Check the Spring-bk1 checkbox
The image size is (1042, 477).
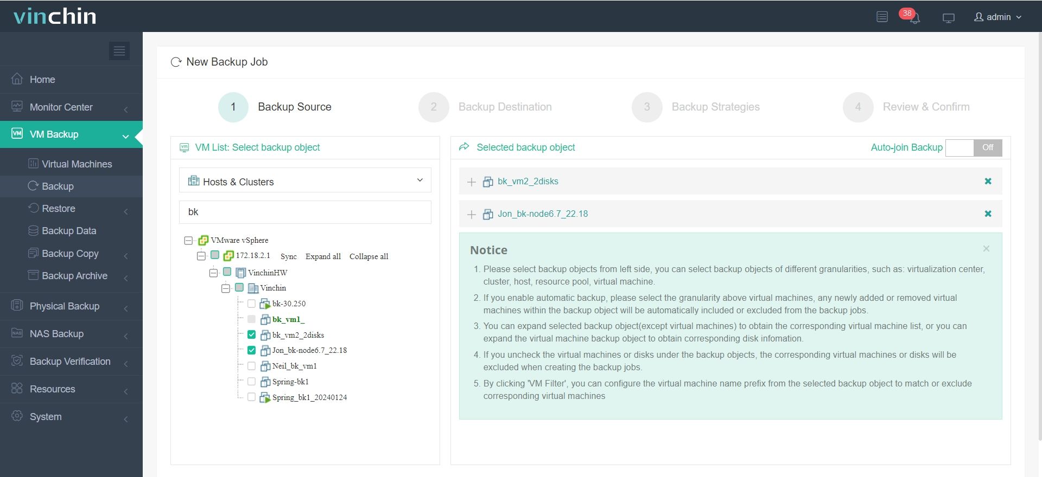point(251,382)
